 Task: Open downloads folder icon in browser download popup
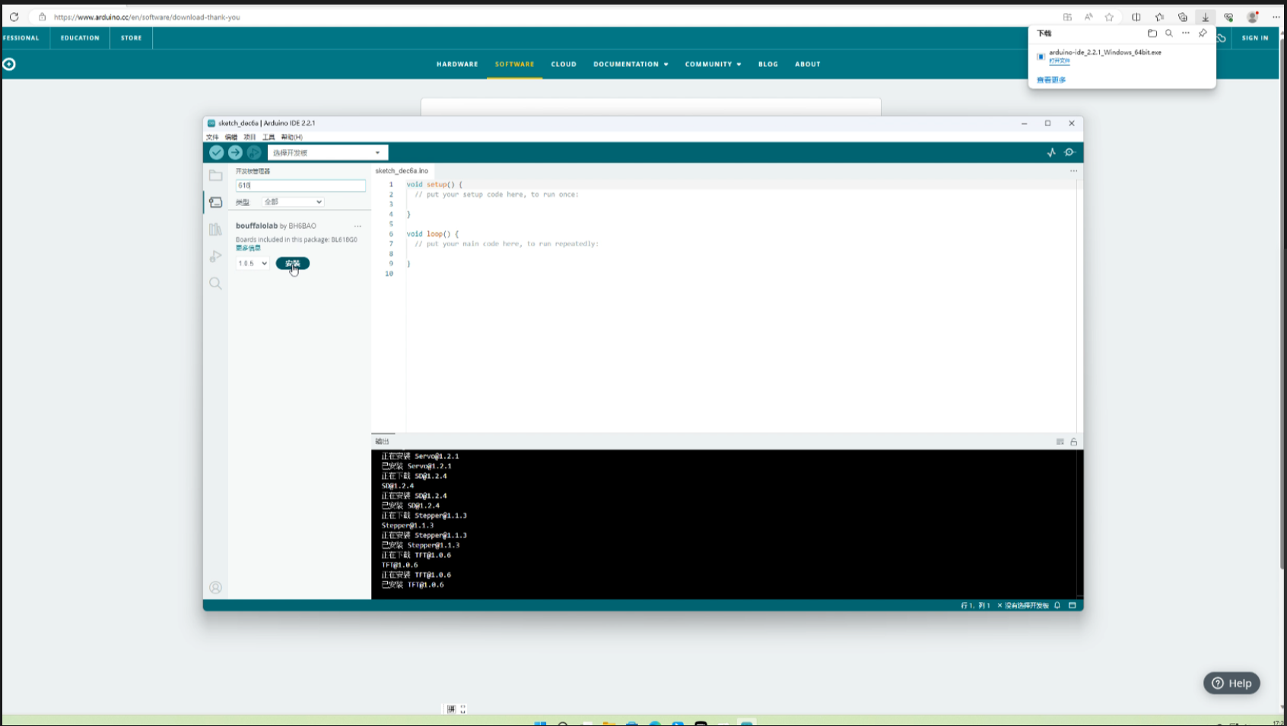(1152, 33)
